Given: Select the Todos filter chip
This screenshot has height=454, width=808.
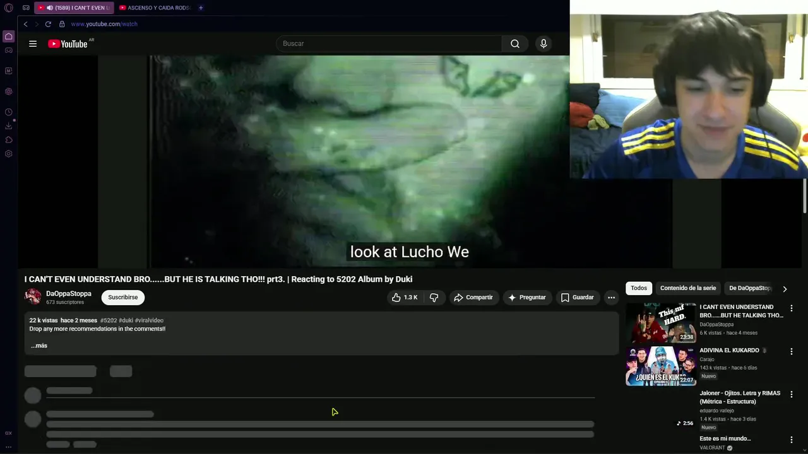Looking at the screenshot, I should pos(639,288).
